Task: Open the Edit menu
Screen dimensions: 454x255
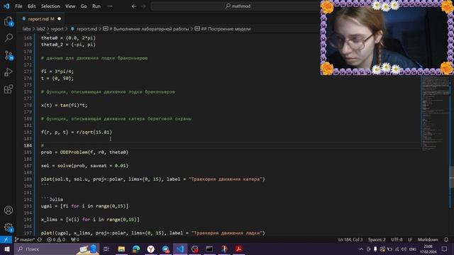Action: pos(31,6)
